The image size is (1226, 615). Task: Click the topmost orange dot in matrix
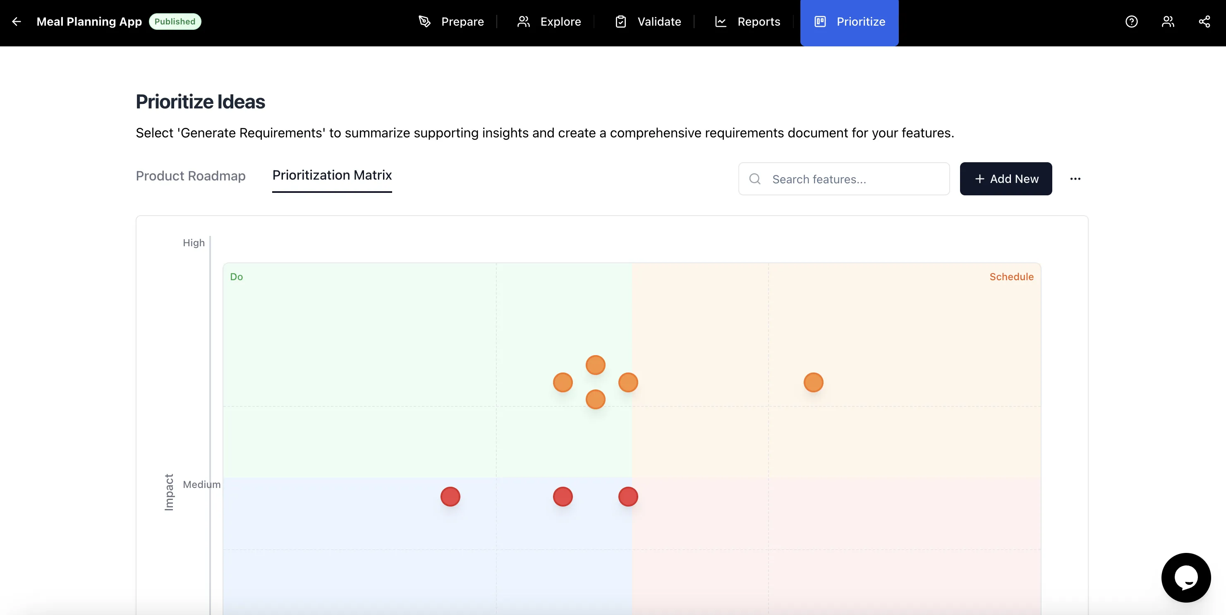click(595, 365)
